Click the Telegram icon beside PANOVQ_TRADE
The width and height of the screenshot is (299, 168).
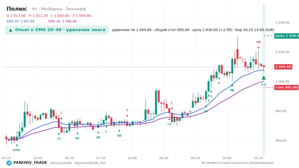click(9, 163)
